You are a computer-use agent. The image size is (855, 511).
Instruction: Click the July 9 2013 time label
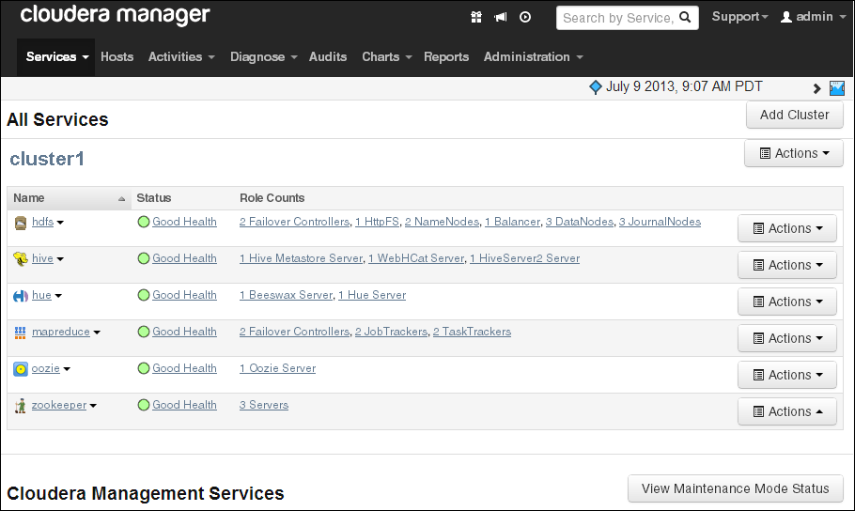pyautogui.click(x=684, y=86)
